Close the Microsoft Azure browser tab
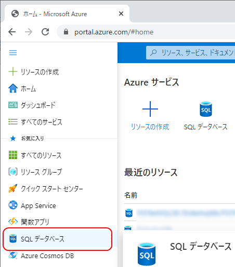Screen dimensions: 235x267 pyautogui.click(x=121, y=14)
